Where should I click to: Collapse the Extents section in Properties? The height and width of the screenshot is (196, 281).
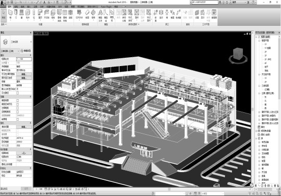coord(30,97)
